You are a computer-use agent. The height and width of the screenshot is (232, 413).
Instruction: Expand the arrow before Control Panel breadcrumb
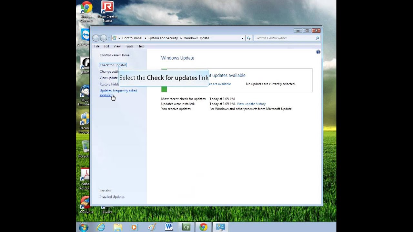(119, 38)
